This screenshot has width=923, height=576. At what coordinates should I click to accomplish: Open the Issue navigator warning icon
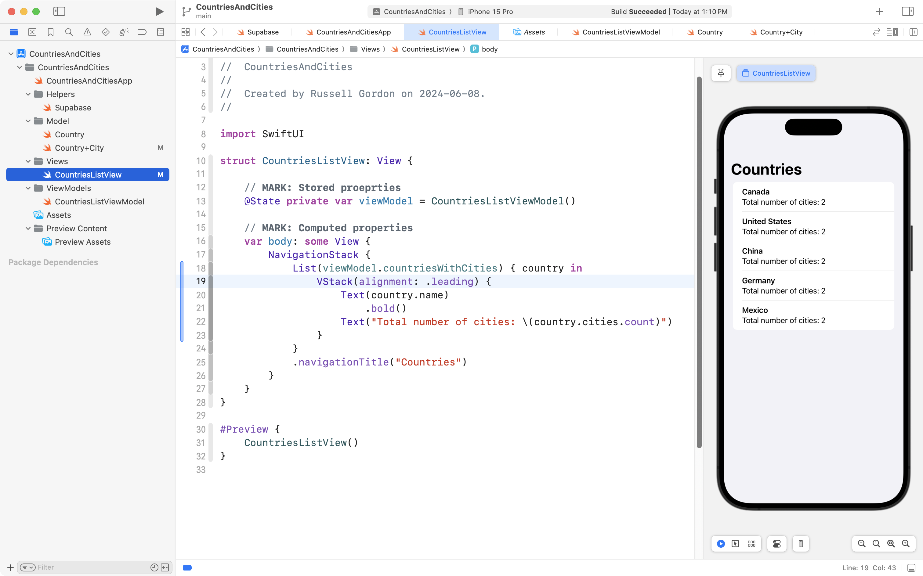[87, 32]
